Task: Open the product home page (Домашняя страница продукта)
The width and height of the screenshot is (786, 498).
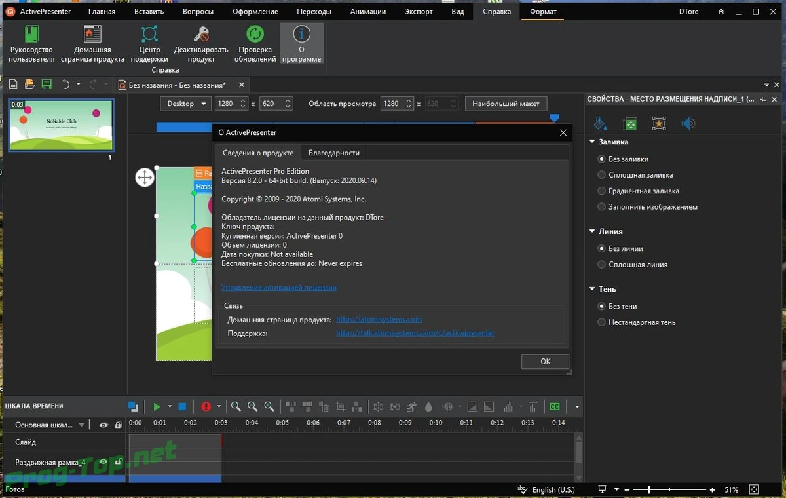Action: tap(92, 44)
